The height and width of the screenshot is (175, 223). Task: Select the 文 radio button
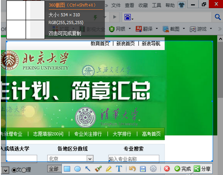click(14, 170)
